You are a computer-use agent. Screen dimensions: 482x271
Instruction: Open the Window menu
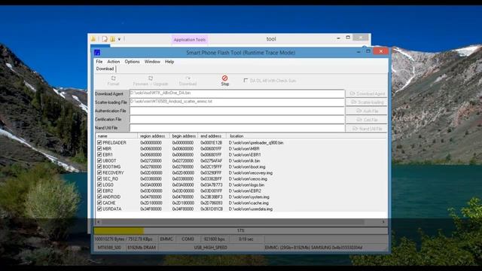tap(152, 62)
